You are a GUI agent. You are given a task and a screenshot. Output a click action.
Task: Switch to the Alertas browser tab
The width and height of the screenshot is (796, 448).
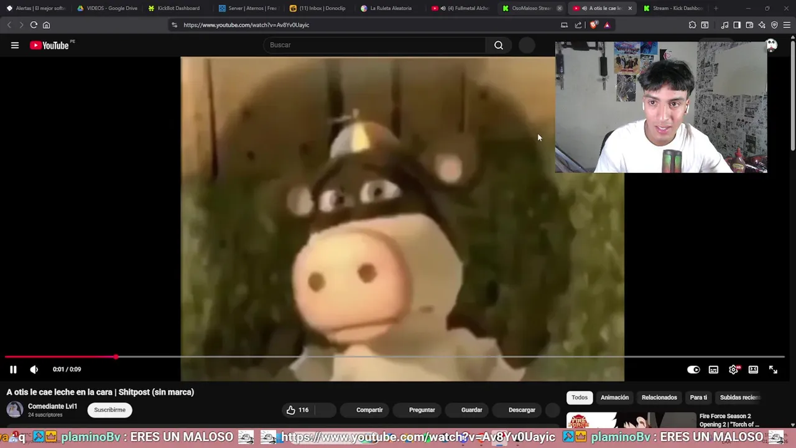tap(35, 8)
